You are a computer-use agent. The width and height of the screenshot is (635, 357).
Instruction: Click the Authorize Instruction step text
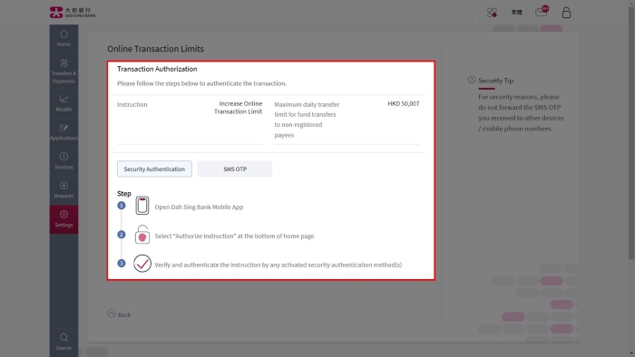coord(234,236)
